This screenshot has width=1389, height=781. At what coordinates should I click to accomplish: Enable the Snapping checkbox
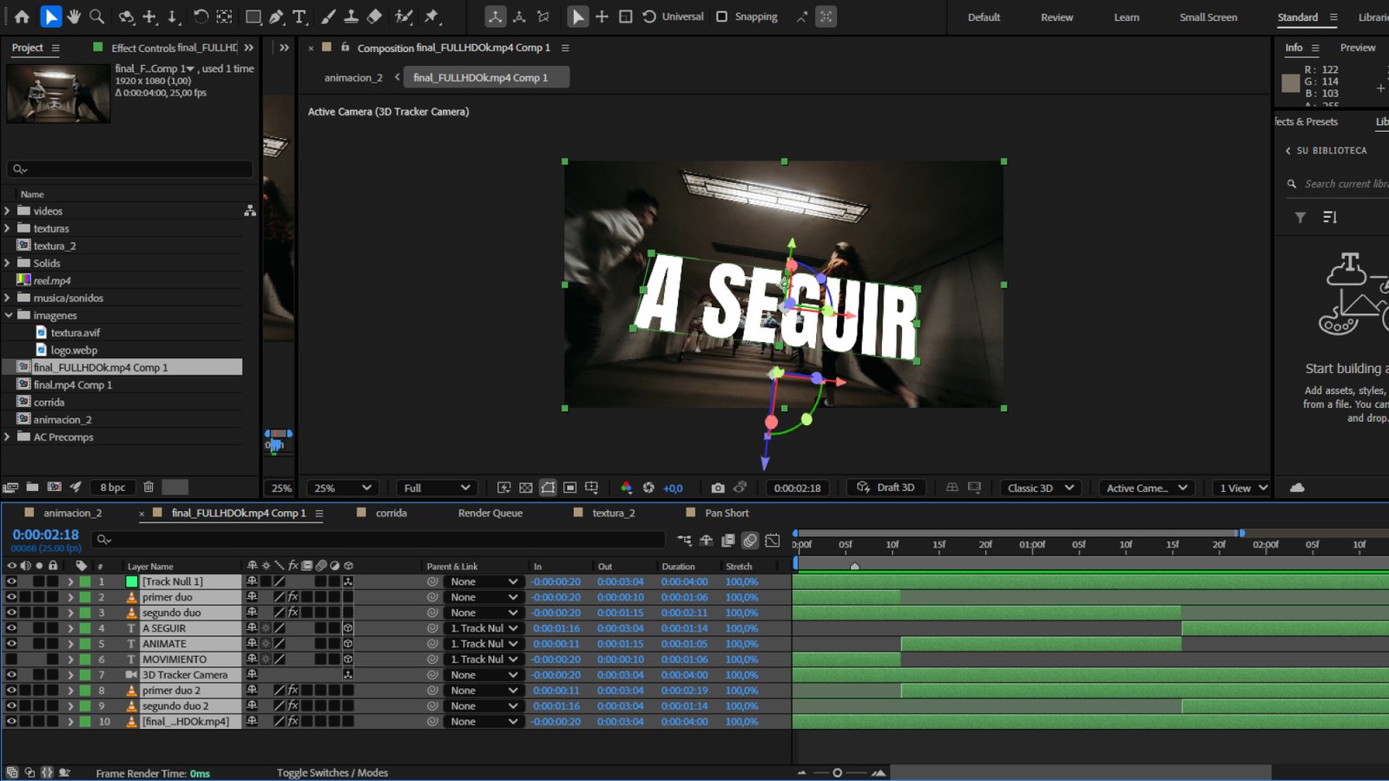721,16
